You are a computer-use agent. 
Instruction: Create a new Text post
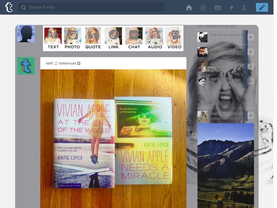coord(53,38)
